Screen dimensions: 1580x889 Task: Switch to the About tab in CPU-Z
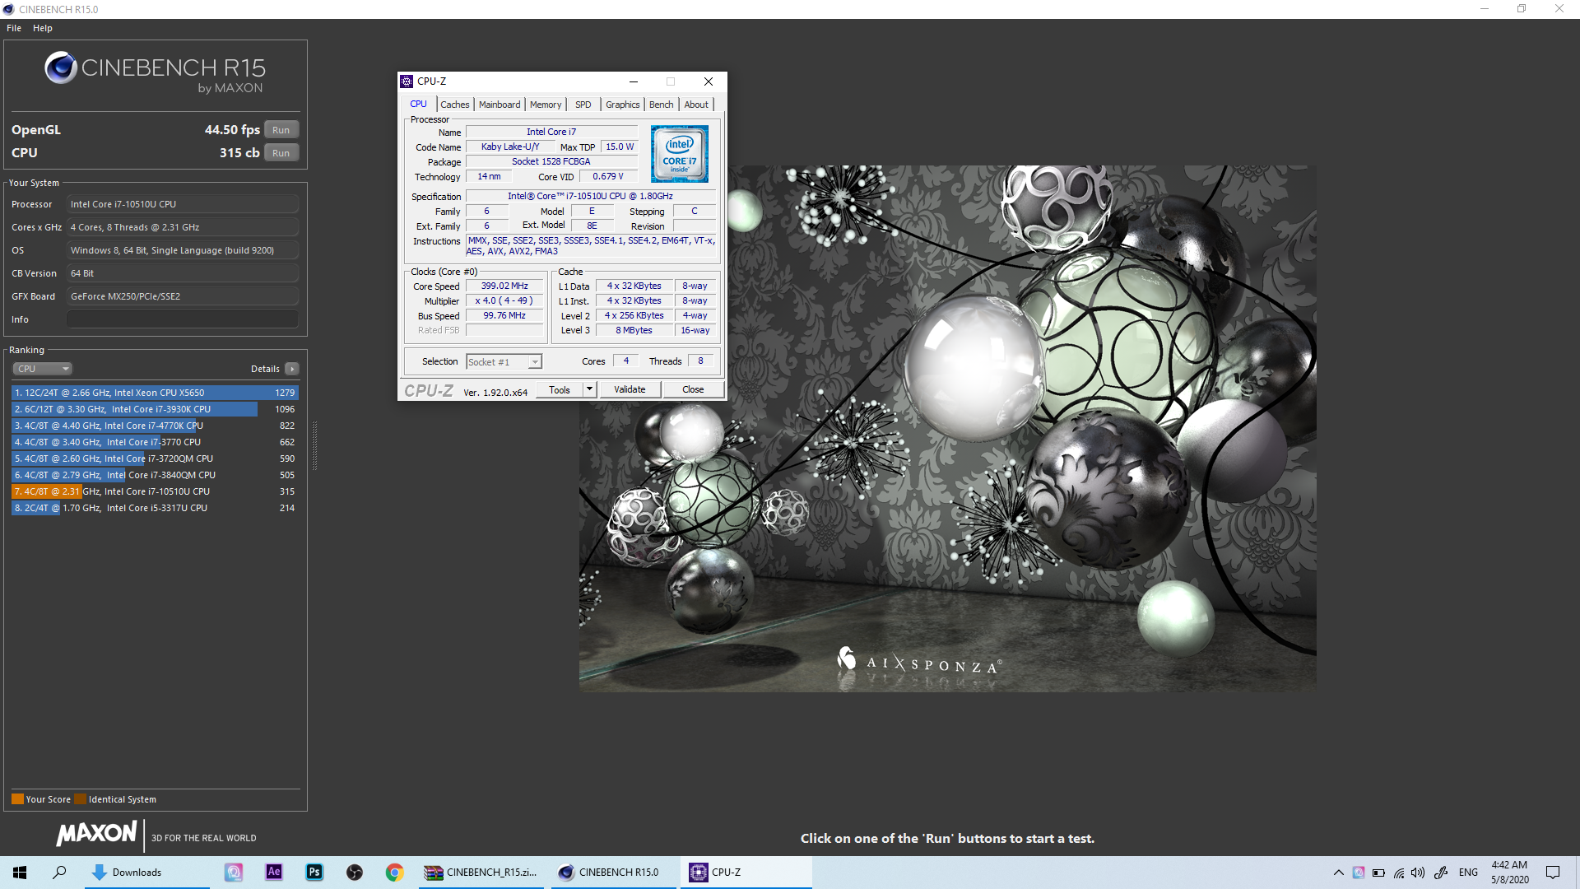(696, 105)
